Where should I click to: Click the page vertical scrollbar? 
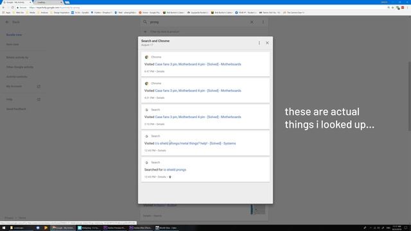point(410,96)
